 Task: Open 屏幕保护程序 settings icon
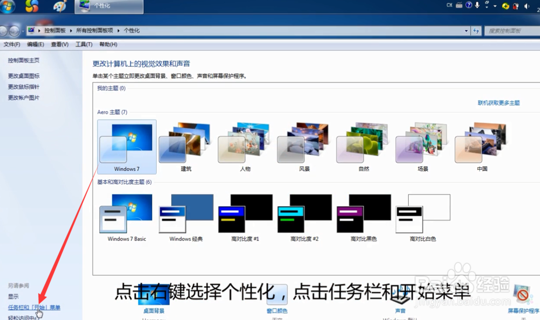click(522, 294)
